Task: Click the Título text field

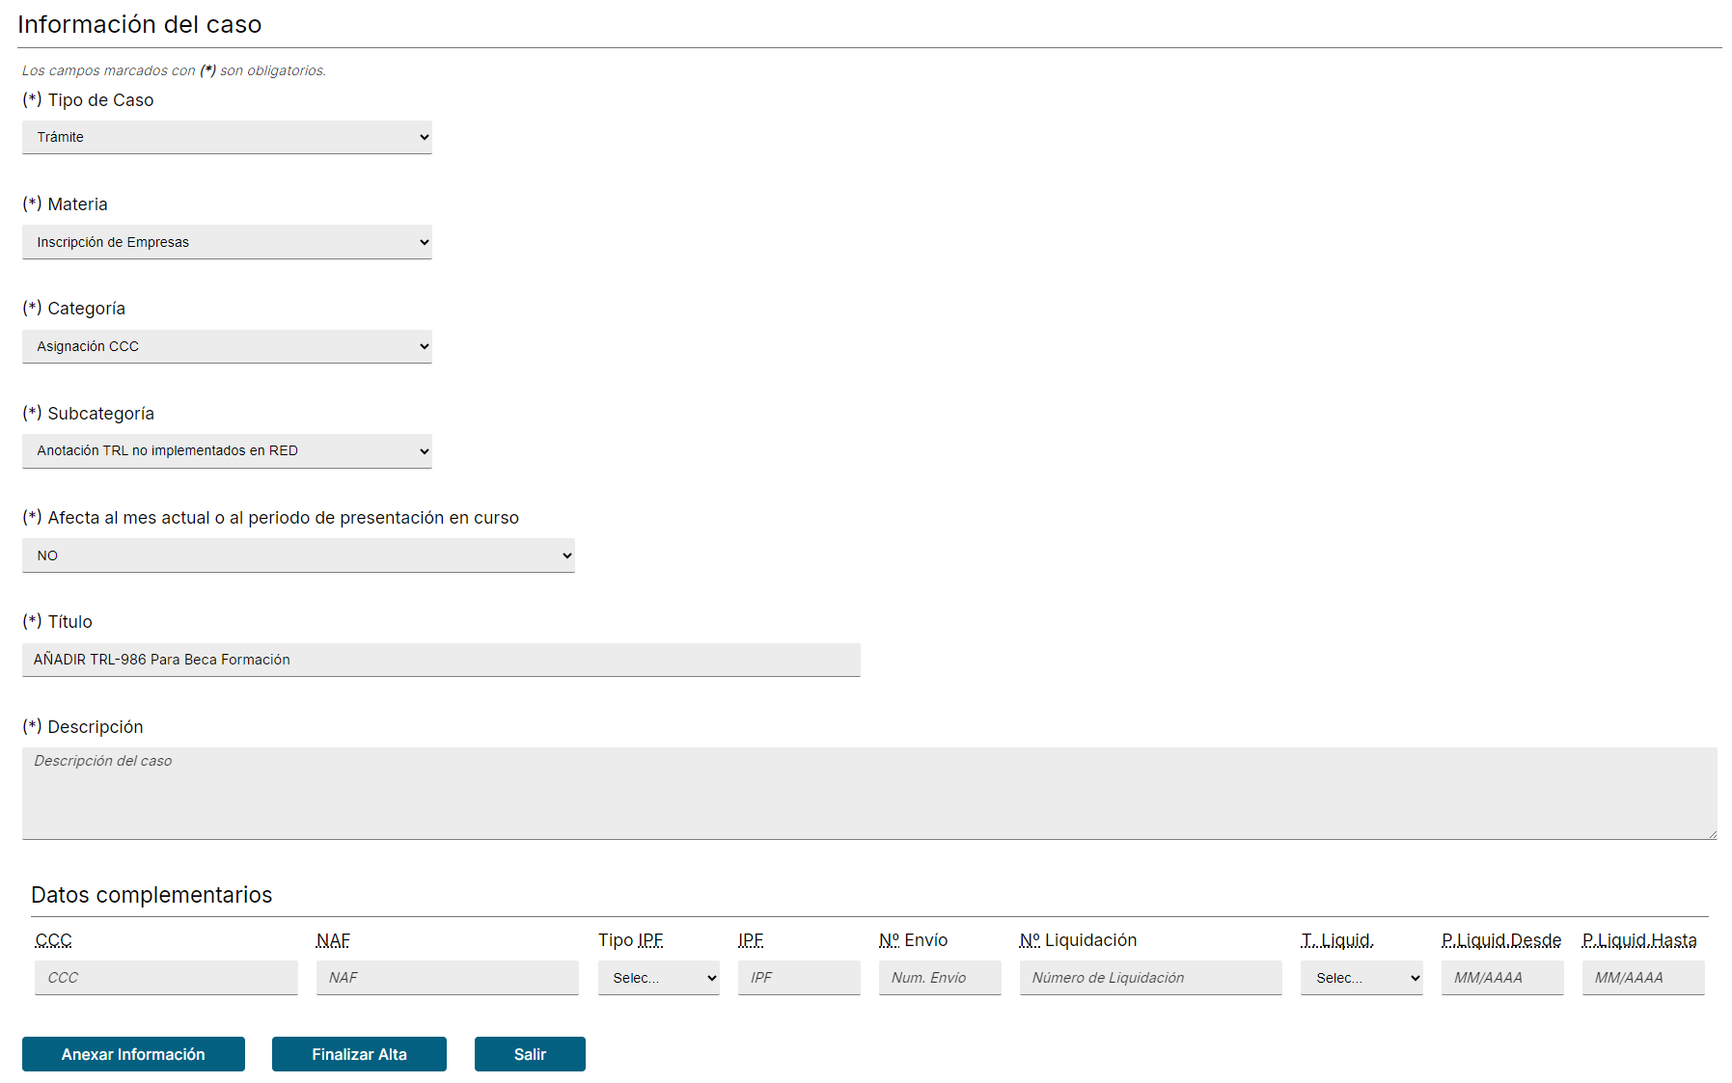Action: [x=441, y=660]
